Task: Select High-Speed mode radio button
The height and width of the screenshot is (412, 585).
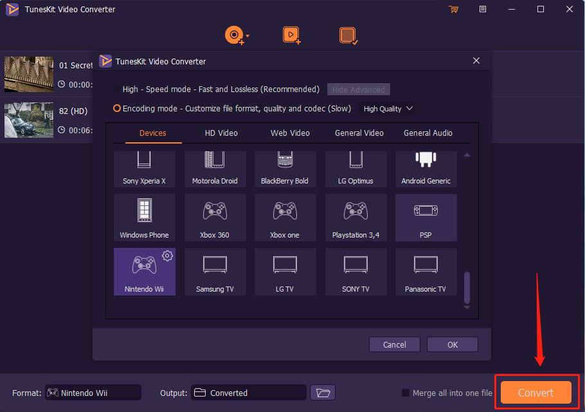Action: pyautogui.click(x=117, y=89)
